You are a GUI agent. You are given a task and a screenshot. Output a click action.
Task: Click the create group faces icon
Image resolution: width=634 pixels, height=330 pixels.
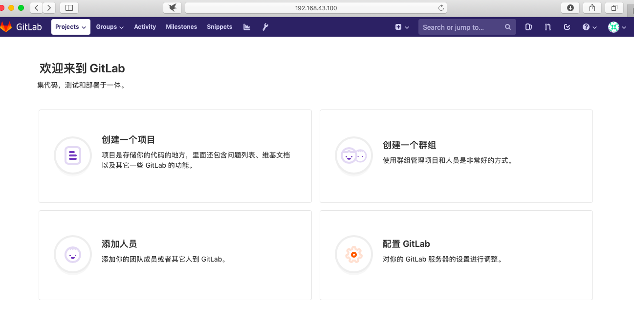(354, 155)
